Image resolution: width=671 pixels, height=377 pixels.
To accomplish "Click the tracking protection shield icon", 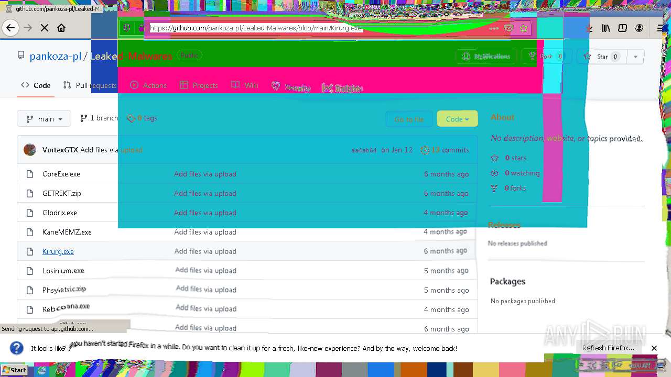I will [126, 28].
